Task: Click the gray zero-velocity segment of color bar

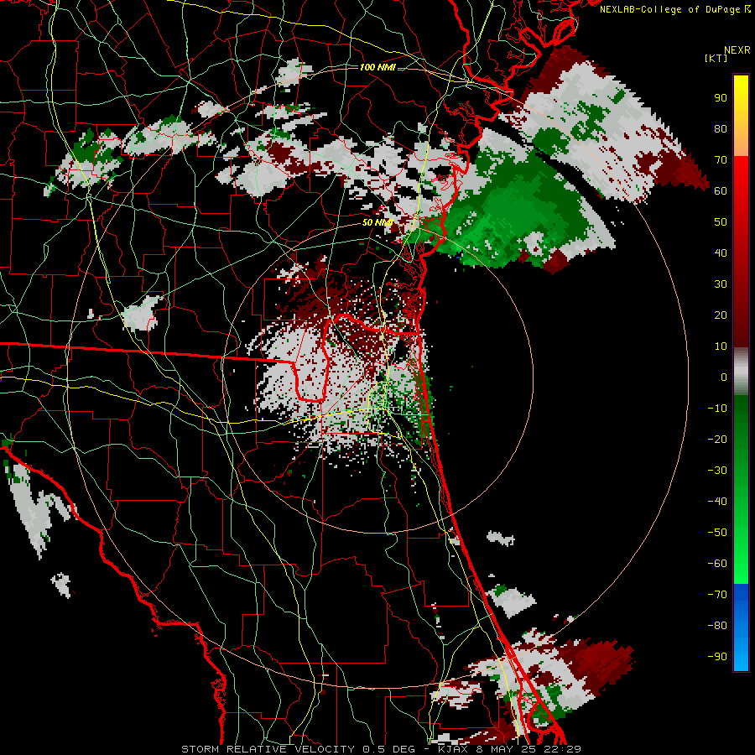Action: tap(741, 372)
